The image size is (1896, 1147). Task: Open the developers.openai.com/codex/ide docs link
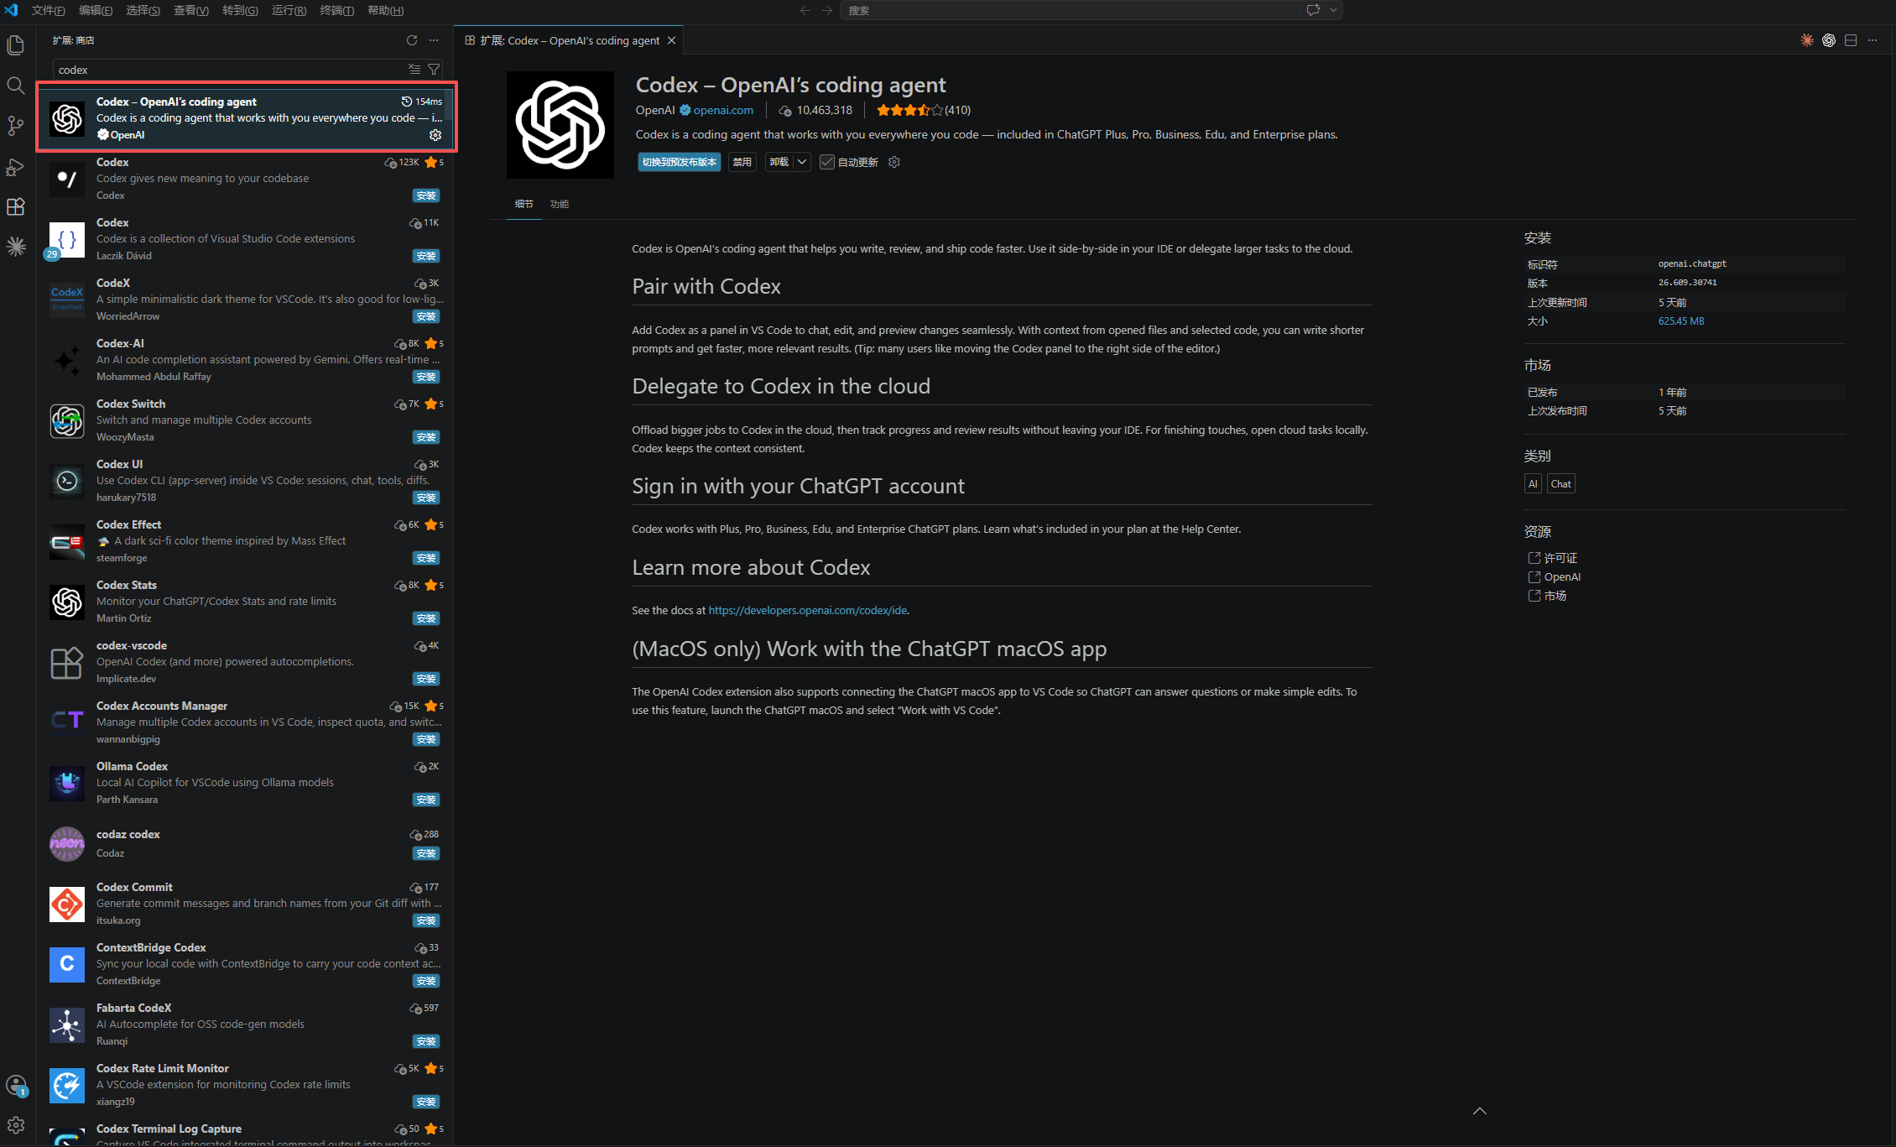(x=807, y=610)
